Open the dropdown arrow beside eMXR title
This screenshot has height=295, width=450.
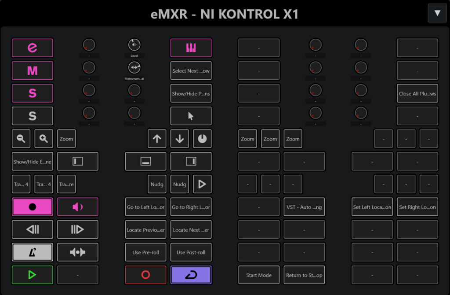[437, 13]
